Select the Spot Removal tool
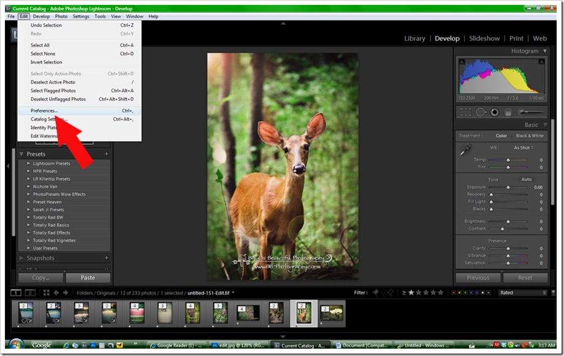Viewport: 564px width, 356px height. point(481,113)
